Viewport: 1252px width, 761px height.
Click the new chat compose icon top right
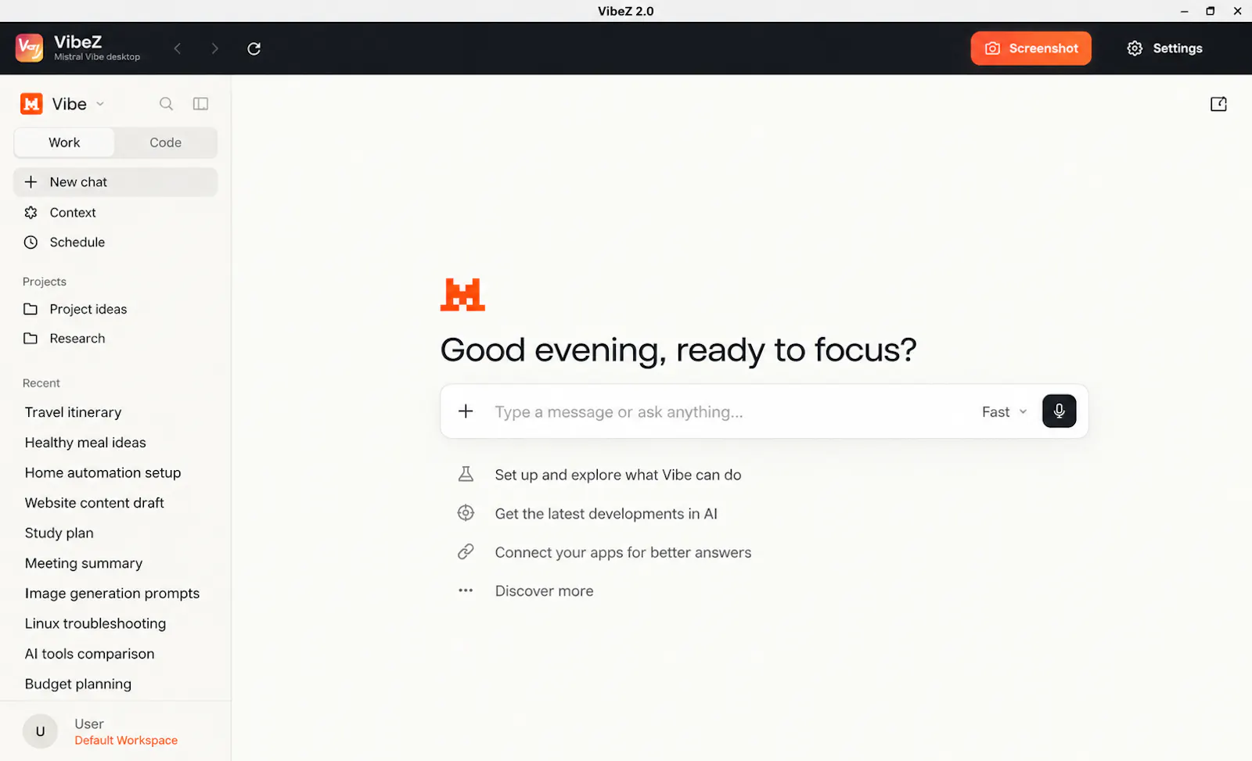[1218, 104]
